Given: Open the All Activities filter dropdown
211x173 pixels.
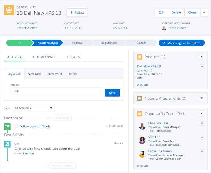Looking at the screenshot, I should pyautogui.click(x=34, y=108).
